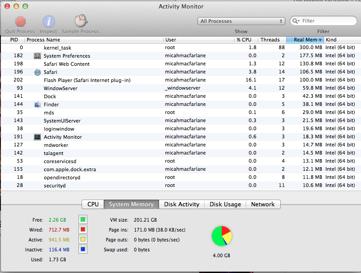This screenshot has height=273, width=361.
Task: Select the com.apple.dock.extra process row
Action: click(181, 169)
